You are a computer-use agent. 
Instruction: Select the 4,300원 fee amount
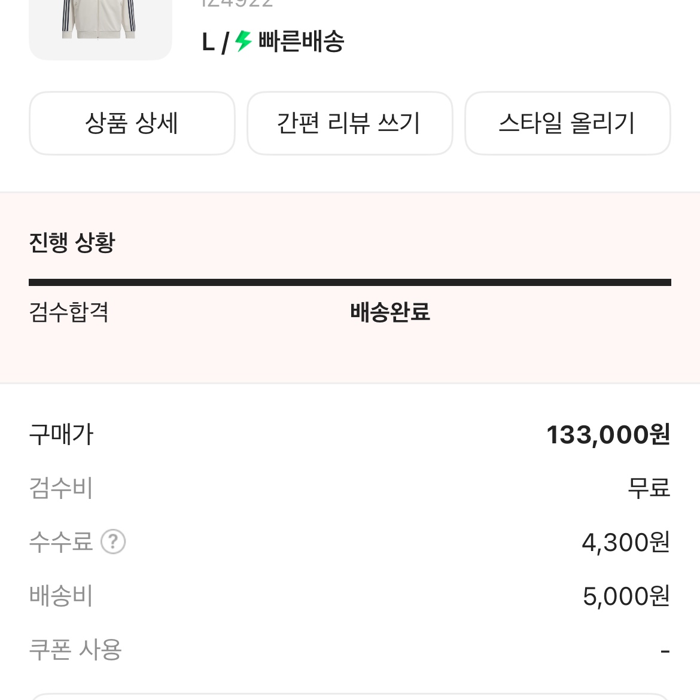625,542
